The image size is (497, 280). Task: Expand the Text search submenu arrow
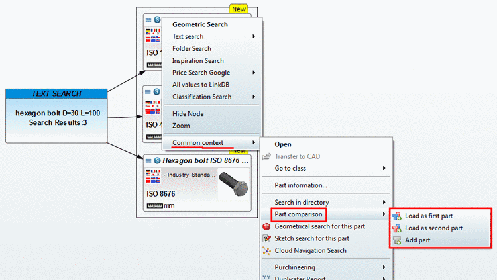point(254,36)
